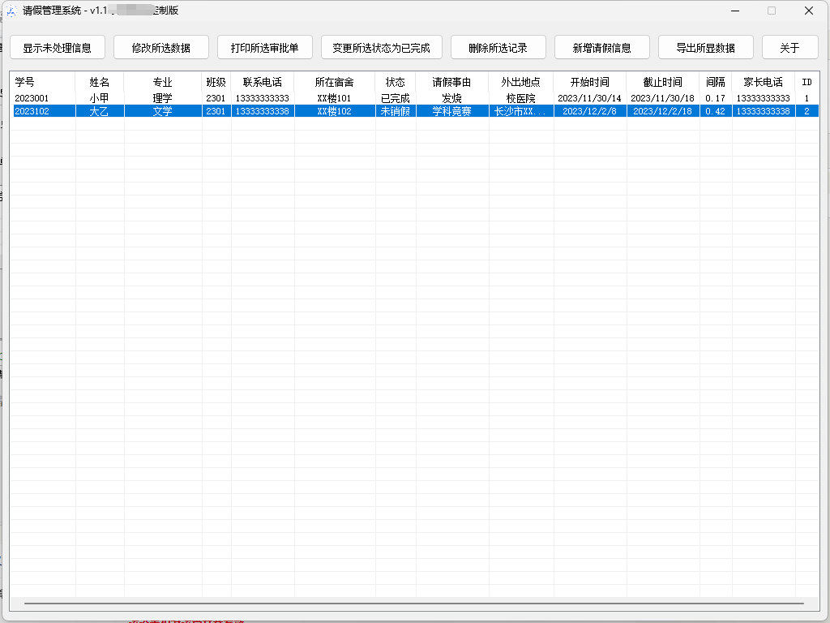This screenshot has width=830, height=623.
Task: Export data with 导出所显数据 button
Action: [705, 48]
